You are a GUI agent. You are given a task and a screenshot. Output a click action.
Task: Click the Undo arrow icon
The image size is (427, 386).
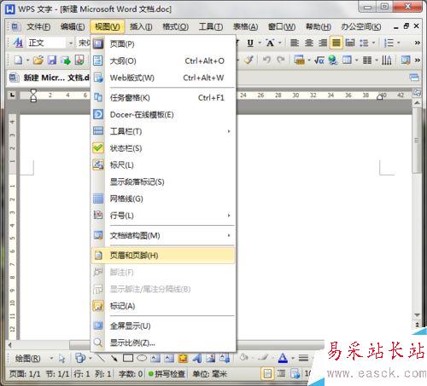266,60
